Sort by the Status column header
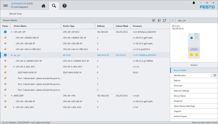Screen dimensions: 218x124 tap(5, 26)
